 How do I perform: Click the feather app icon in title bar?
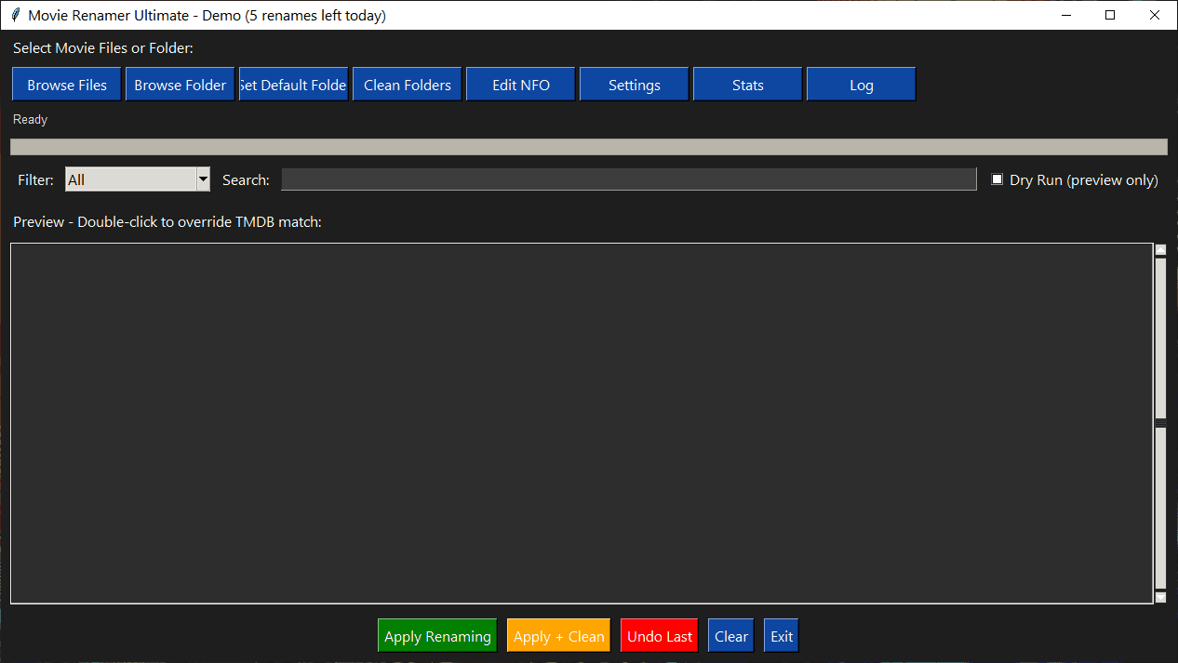point(15,15)
